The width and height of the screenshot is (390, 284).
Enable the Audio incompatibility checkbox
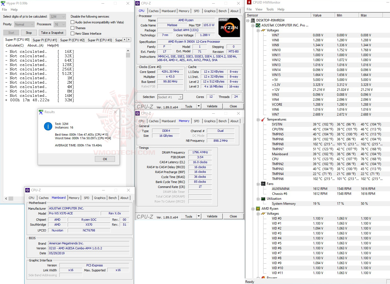pos(73,22)
